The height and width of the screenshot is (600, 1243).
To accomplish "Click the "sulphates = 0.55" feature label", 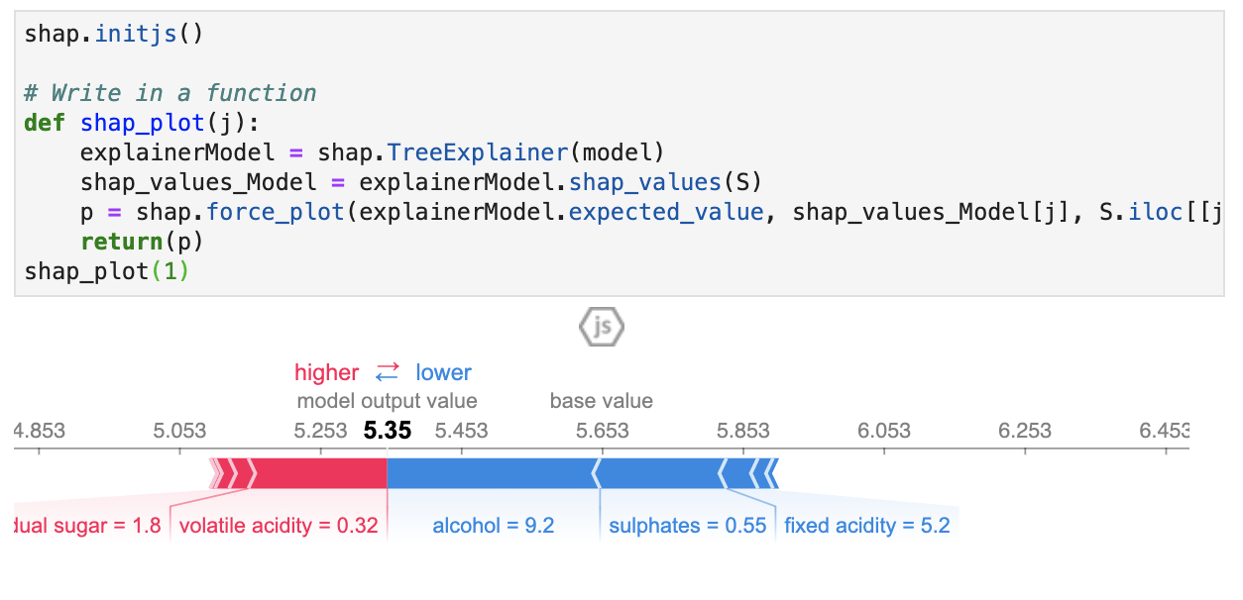I will point(687,526).
